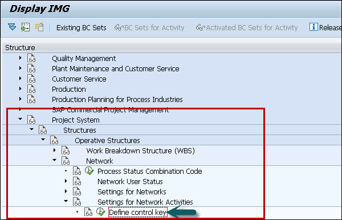Collapse Settings for Network Activities node

click(66, 201)
